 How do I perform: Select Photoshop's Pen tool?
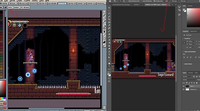point(109,52)
